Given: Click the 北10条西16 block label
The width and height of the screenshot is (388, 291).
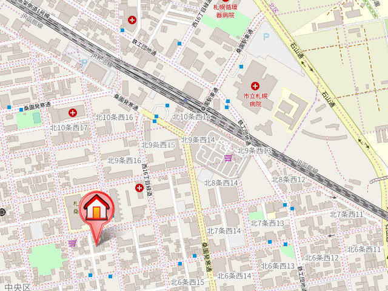Looking at the screenshot, I should [x=114, y=117].
